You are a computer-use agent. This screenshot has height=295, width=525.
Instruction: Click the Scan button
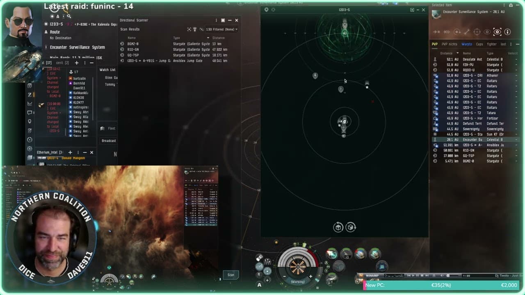click(231, 275)
